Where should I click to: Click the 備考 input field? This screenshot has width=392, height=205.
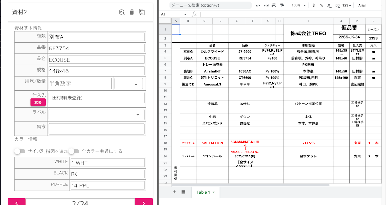(96, 129)
